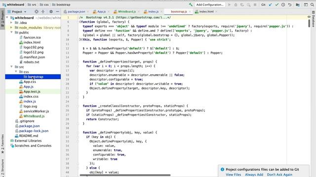Click the Git Revert arrow icon

point(290,4)
